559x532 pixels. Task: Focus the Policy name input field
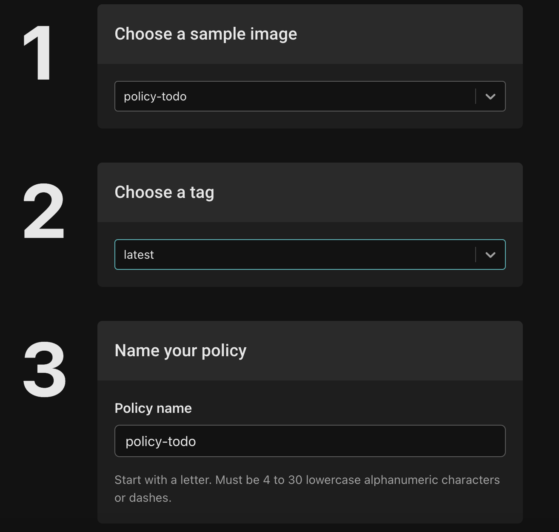pos(310,441)
